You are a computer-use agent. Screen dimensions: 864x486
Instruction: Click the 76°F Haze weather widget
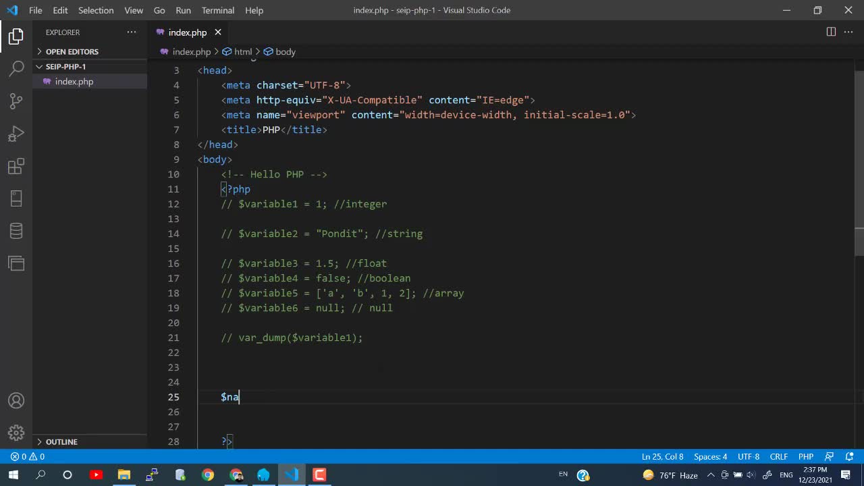pyautogui.click(x=670, y=475)
